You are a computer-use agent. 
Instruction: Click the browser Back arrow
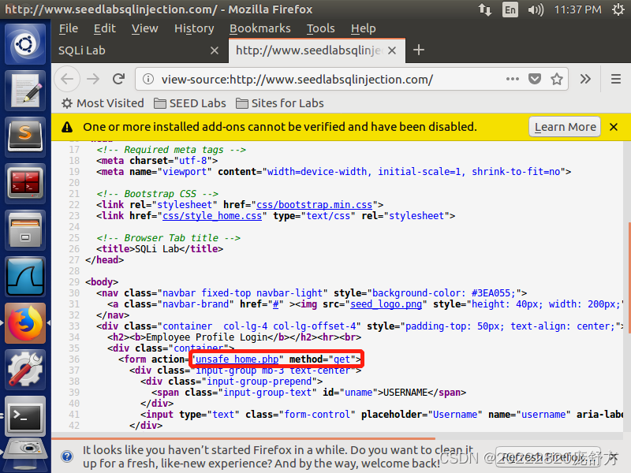pyautogui.click(x=67, y=79)
